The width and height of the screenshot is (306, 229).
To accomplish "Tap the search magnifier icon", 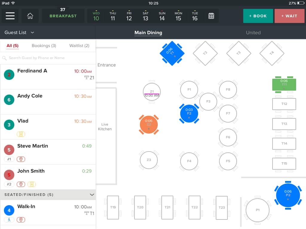I will click(x=4, y=58).
